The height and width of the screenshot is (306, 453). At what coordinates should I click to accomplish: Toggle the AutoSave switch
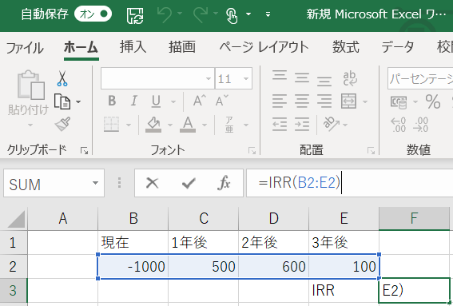point(93,14)
